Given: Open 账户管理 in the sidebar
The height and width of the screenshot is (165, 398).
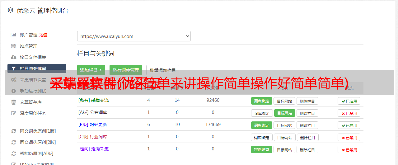Looking at the screenshot, I should click(29, 35).
